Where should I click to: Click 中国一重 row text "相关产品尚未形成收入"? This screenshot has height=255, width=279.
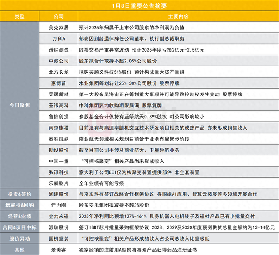(139, 161)
